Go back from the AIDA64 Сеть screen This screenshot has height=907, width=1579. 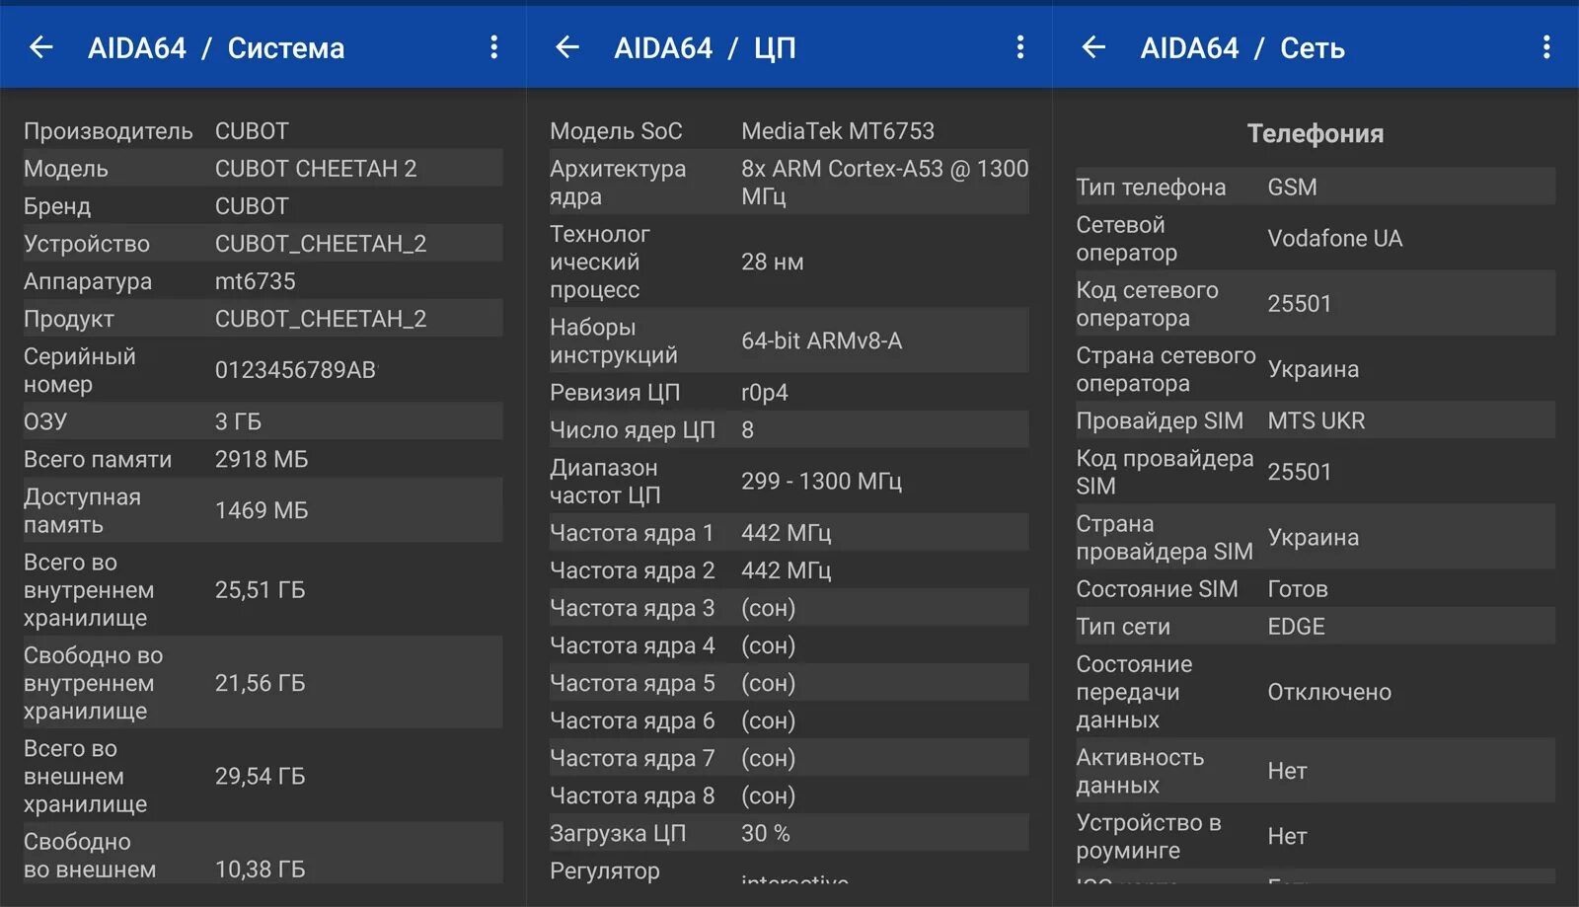pyautogui.click(x=1093, y=47)
